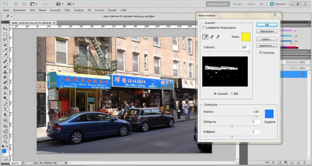This screenshot has width=312, height=166.
Task: Select the Bild radio button
Action: pyautogui.click(x=232, y=94)
